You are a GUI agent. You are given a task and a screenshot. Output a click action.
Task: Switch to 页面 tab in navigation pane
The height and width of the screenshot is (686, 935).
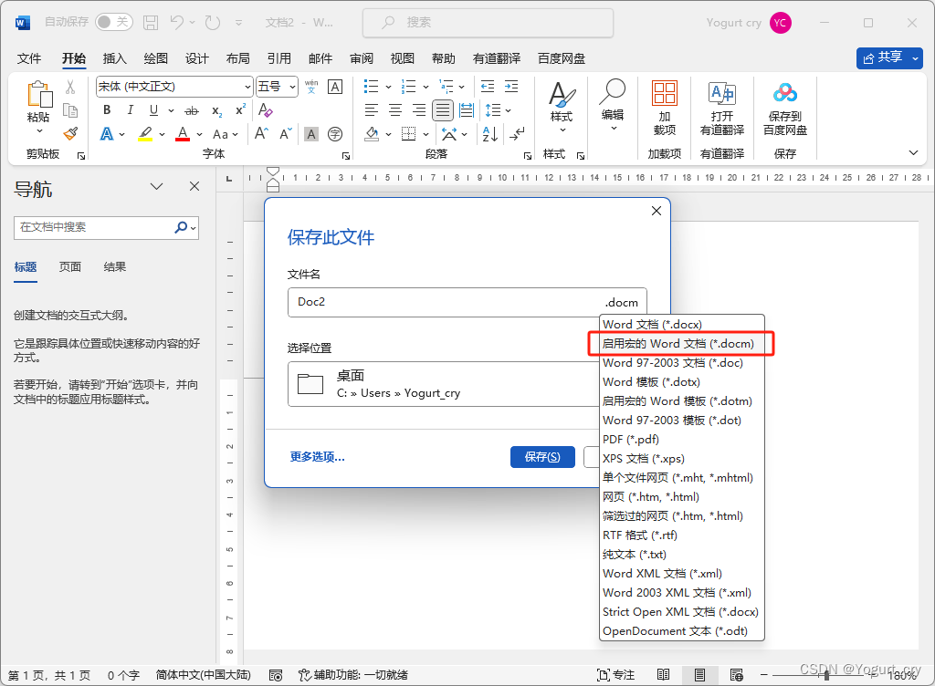coord(69,266)
